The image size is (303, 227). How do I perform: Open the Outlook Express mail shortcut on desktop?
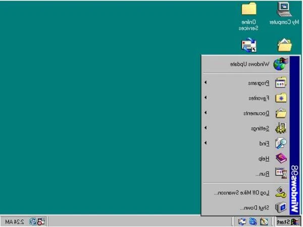click(x=248, y=45)
